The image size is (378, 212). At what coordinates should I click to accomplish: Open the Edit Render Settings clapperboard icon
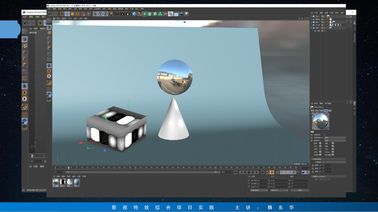[128, 14]
